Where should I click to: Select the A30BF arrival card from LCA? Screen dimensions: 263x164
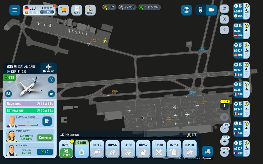tap(241, 11)
